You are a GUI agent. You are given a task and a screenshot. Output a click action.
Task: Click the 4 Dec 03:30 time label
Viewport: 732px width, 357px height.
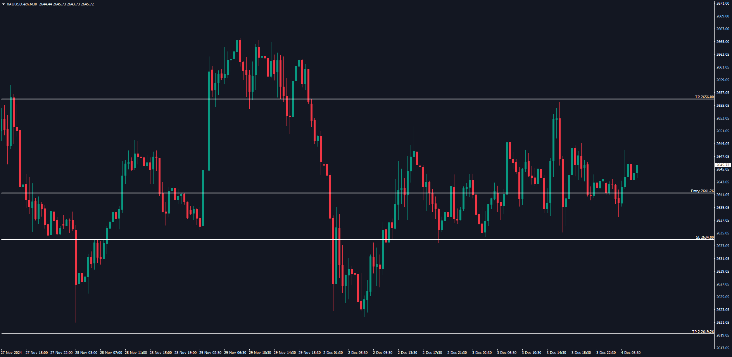point(631,353)
